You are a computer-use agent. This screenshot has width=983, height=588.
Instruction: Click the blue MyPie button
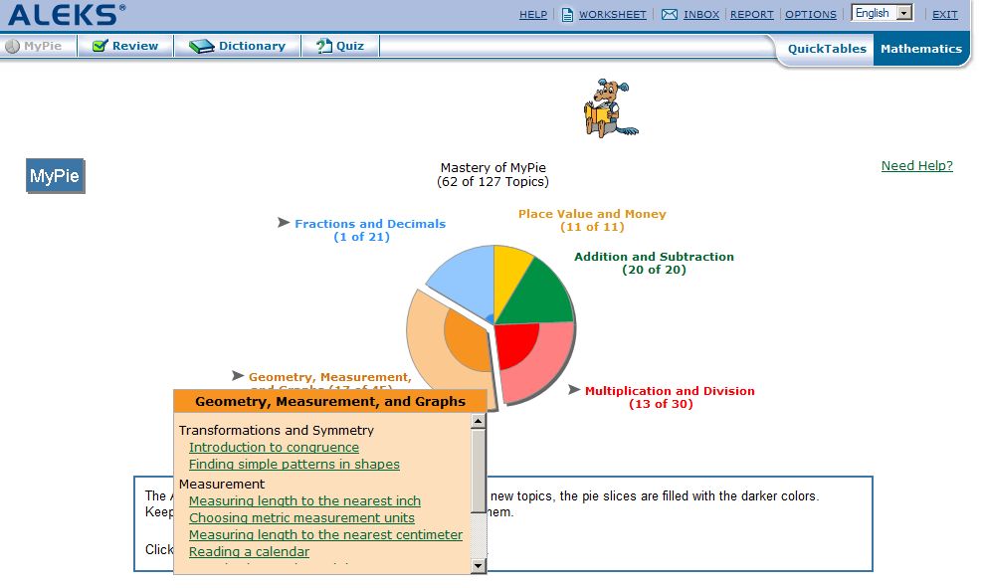click(55, 175)
